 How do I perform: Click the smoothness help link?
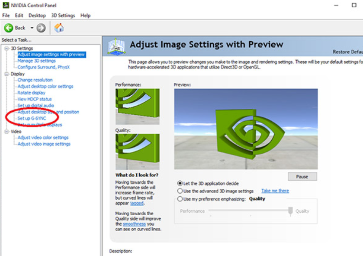(134, 224)
